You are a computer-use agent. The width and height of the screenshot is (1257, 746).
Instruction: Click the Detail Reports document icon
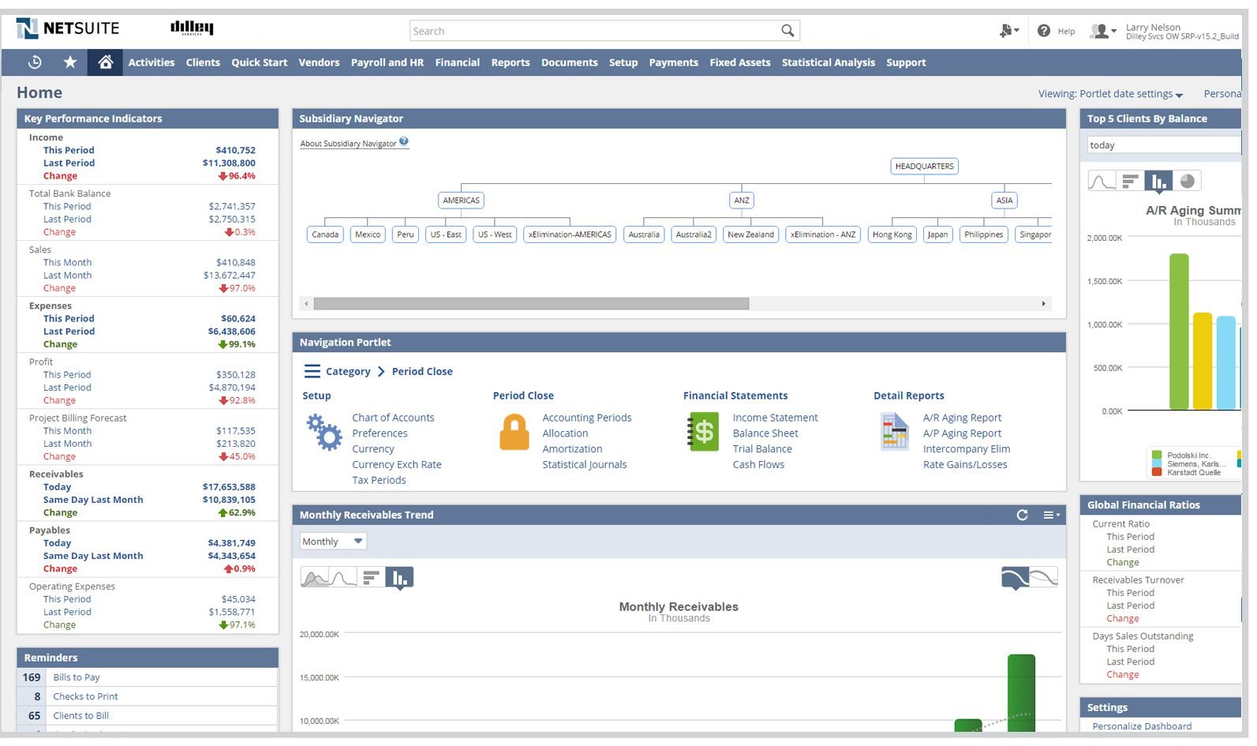click(895, 432)
